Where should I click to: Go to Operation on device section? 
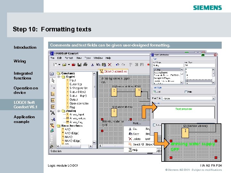[x=26, y=90]
